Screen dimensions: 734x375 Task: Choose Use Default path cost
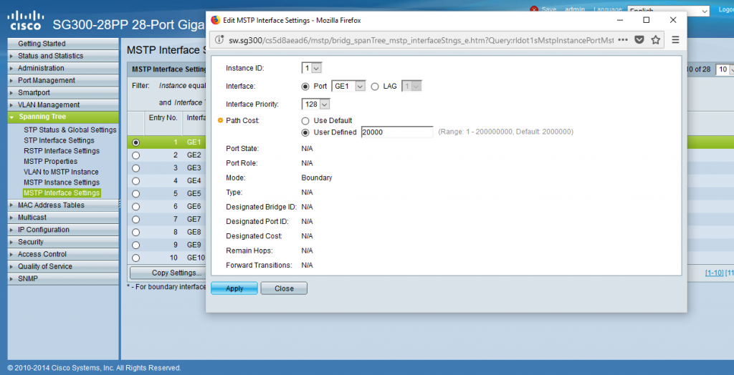[x=305, y=121]
